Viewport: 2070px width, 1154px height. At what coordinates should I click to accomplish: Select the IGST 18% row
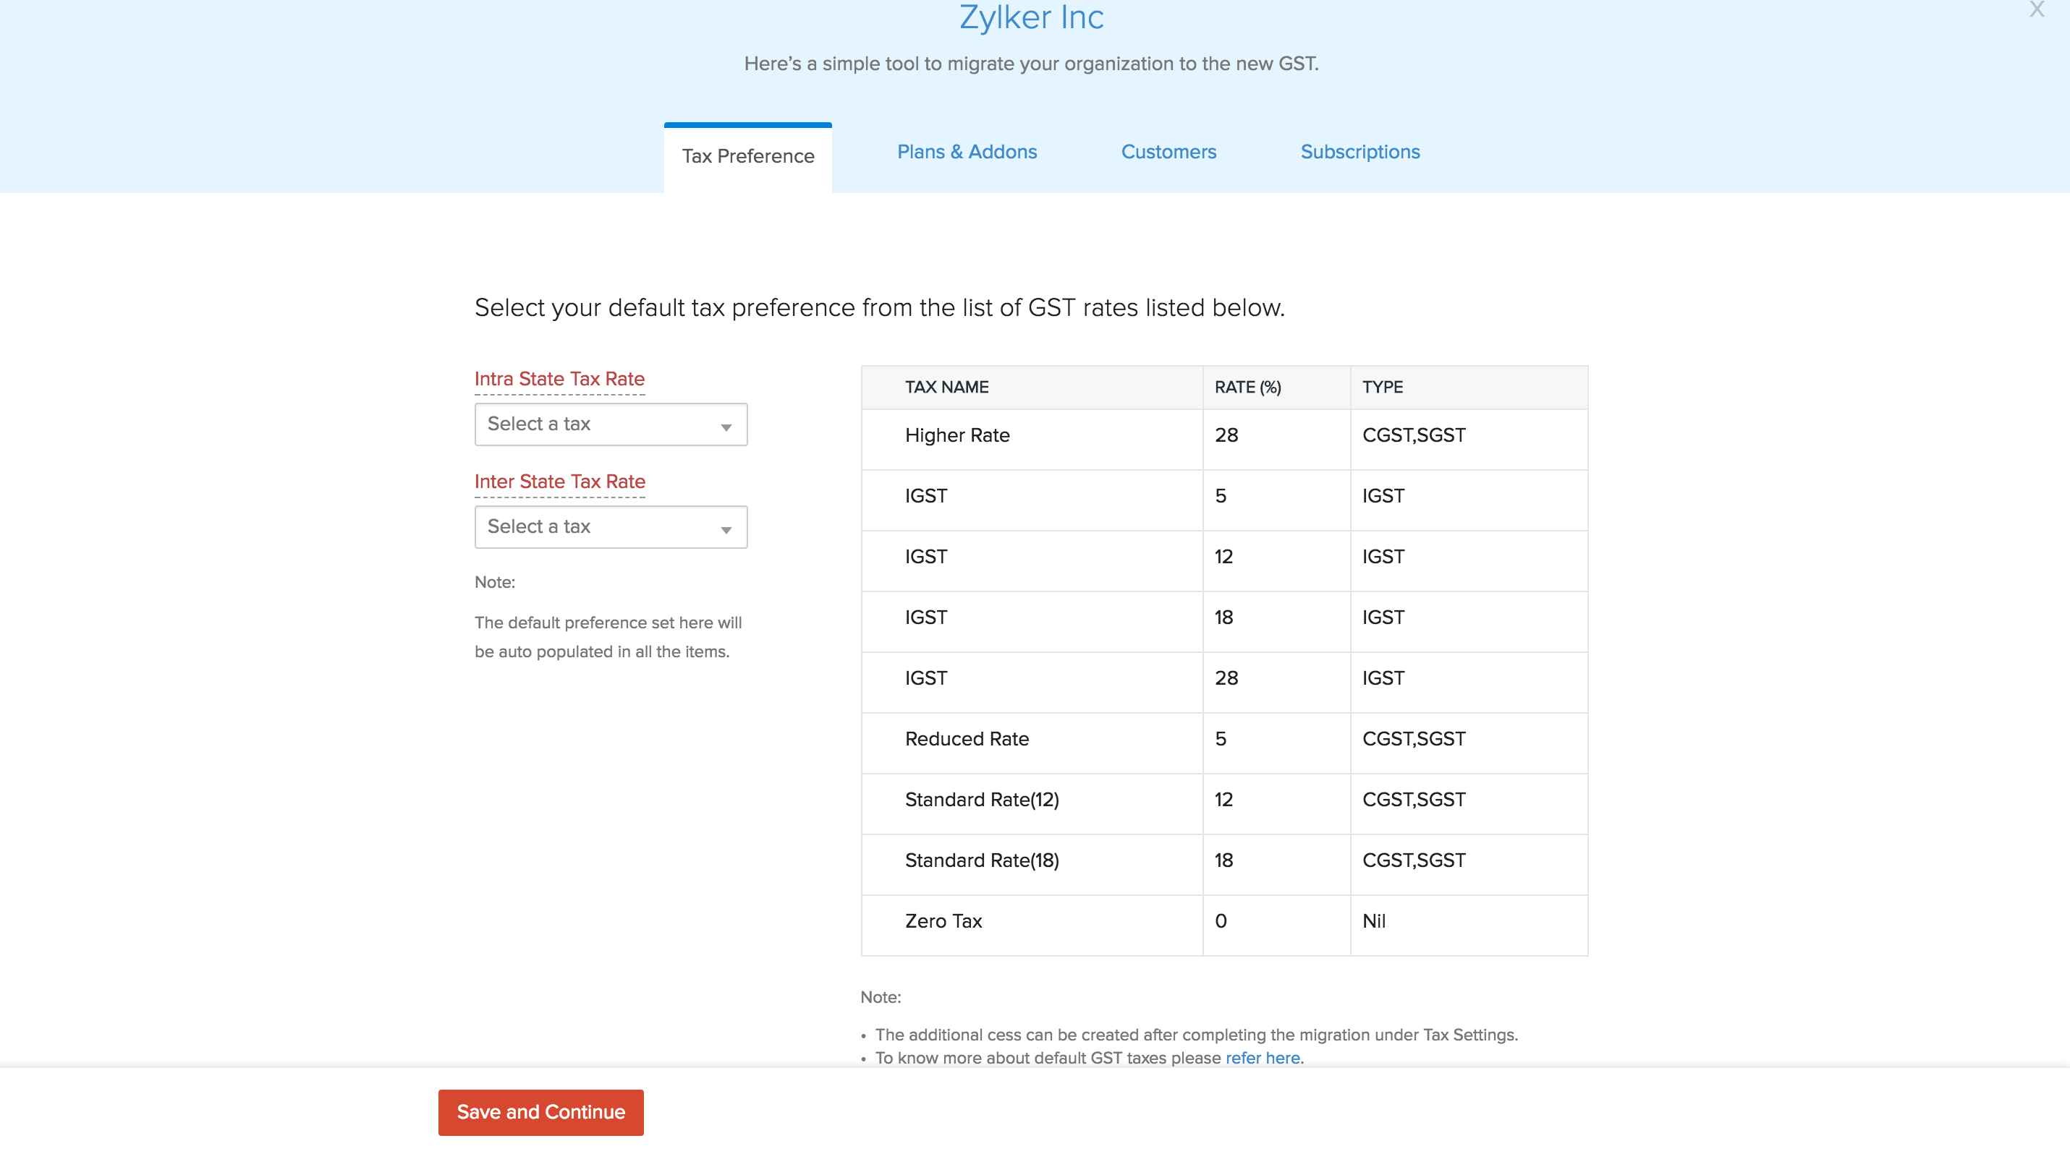pos(1031,617)
